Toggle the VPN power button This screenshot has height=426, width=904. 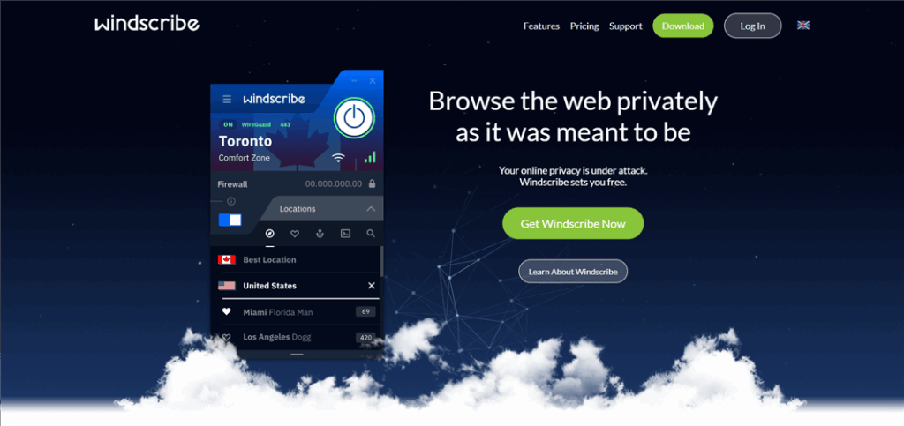point(354,118)
